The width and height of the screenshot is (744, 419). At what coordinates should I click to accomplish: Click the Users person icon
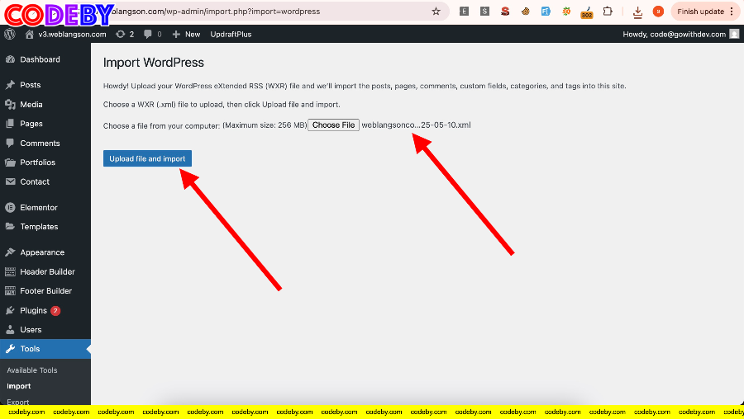(x=10, y=330)
